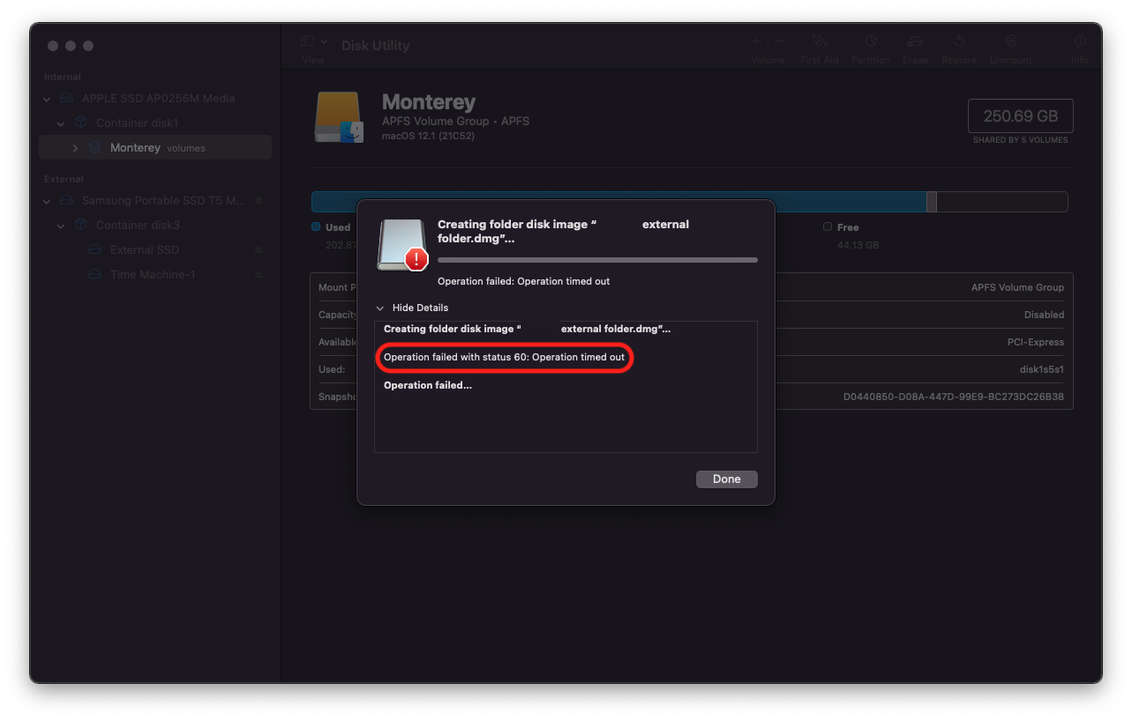
Task: Open the View dropdown menu
Action: [312, 41]
